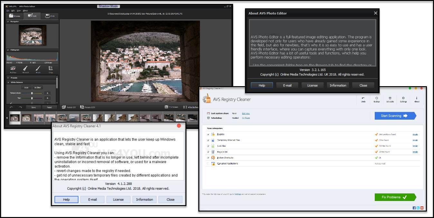434x218 pixels.
Task: Click the white balance eyedropper icon
Action: click(11, 103)
